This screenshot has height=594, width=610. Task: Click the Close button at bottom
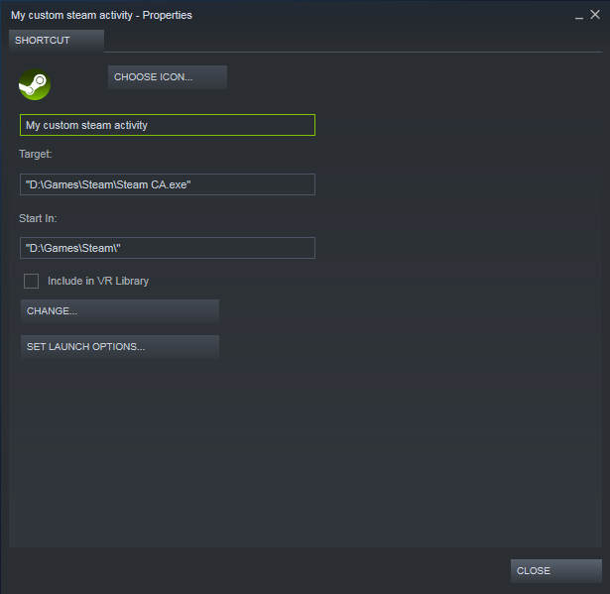click(x=555, y=570)
